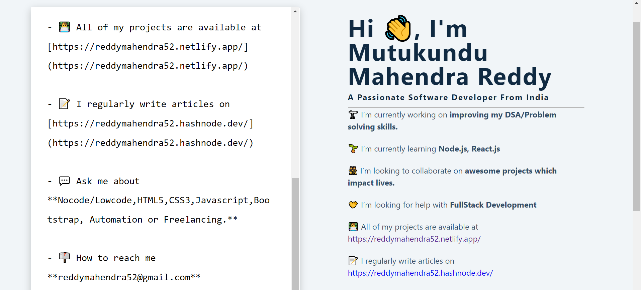Click the mailbox emoji in editor
The height and width of the screenshot is (290, 641).
pos(64,258)
